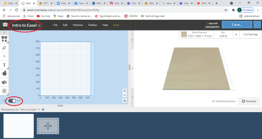Open the Bit 1/8 in selector

tap(223, 35)
